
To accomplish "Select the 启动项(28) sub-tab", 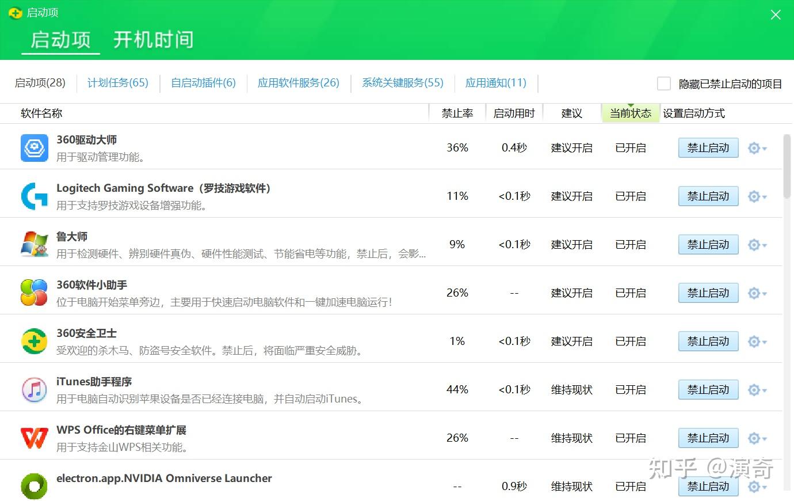I will pos(40,83).
